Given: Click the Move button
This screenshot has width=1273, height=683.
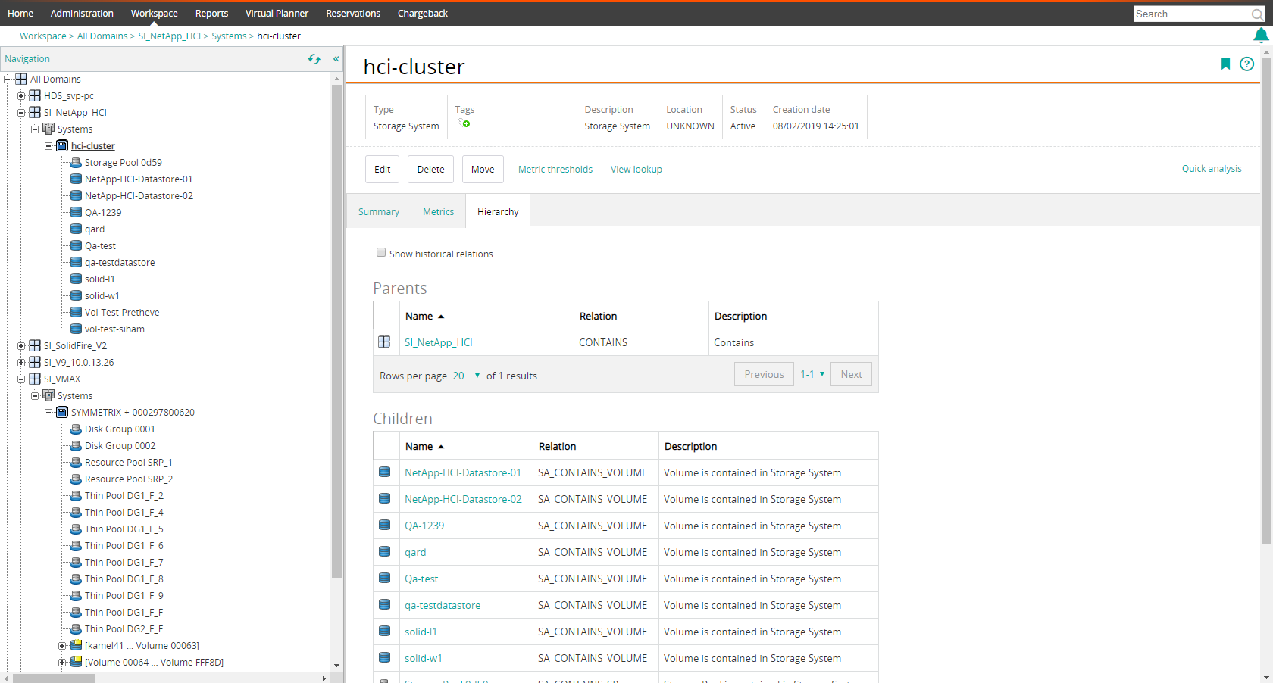Looking at the screenshot, I should pyautogui.click(x=483, y=169).
